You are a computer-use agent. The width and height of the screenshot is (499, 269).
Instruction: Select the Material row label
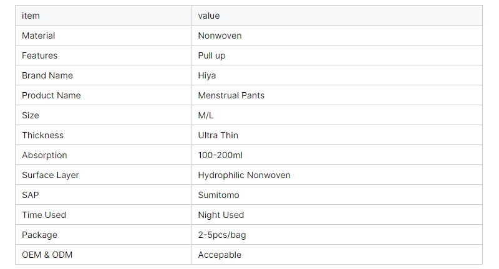click(x=38, y=35)
